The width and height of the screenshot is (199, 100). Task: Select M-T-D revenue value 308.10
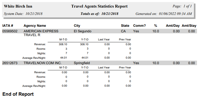pyautogui.click(x=63, y=44)
